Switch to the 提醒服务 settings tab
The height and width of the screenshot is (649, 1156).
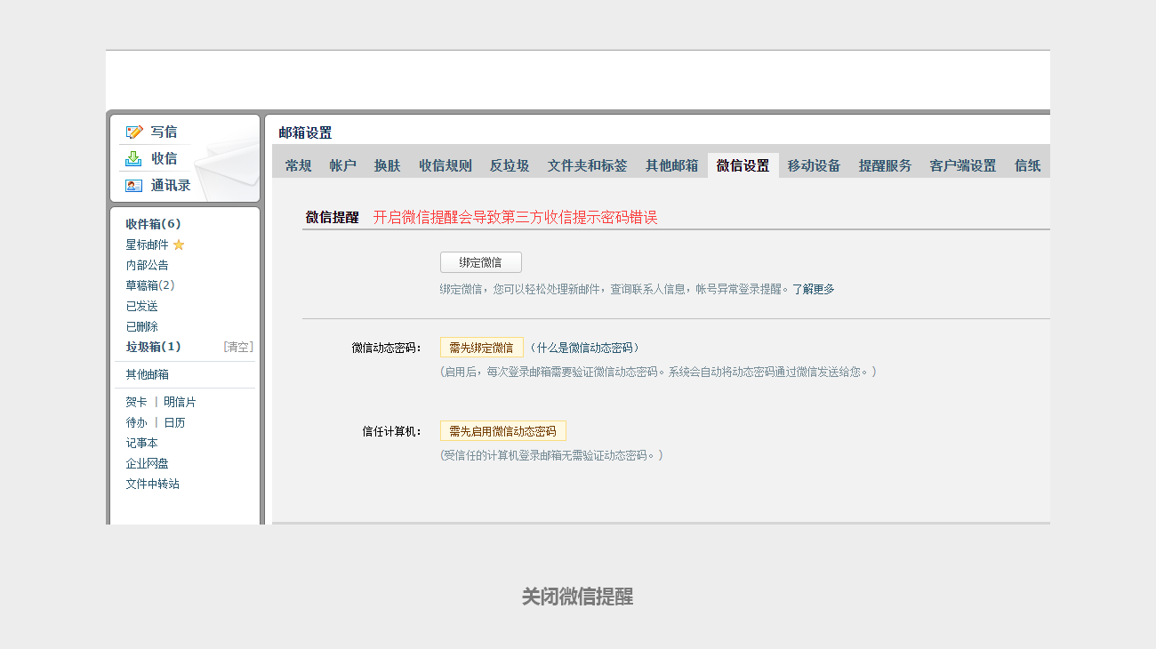[x=885, y=165]
